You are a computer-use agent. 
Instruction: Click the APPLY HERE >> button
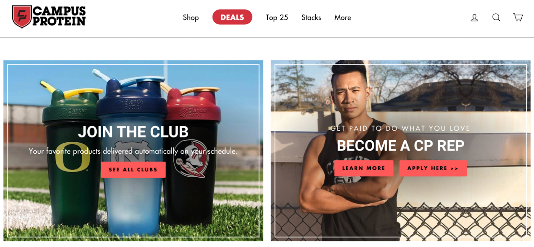(x=433, y=168)
